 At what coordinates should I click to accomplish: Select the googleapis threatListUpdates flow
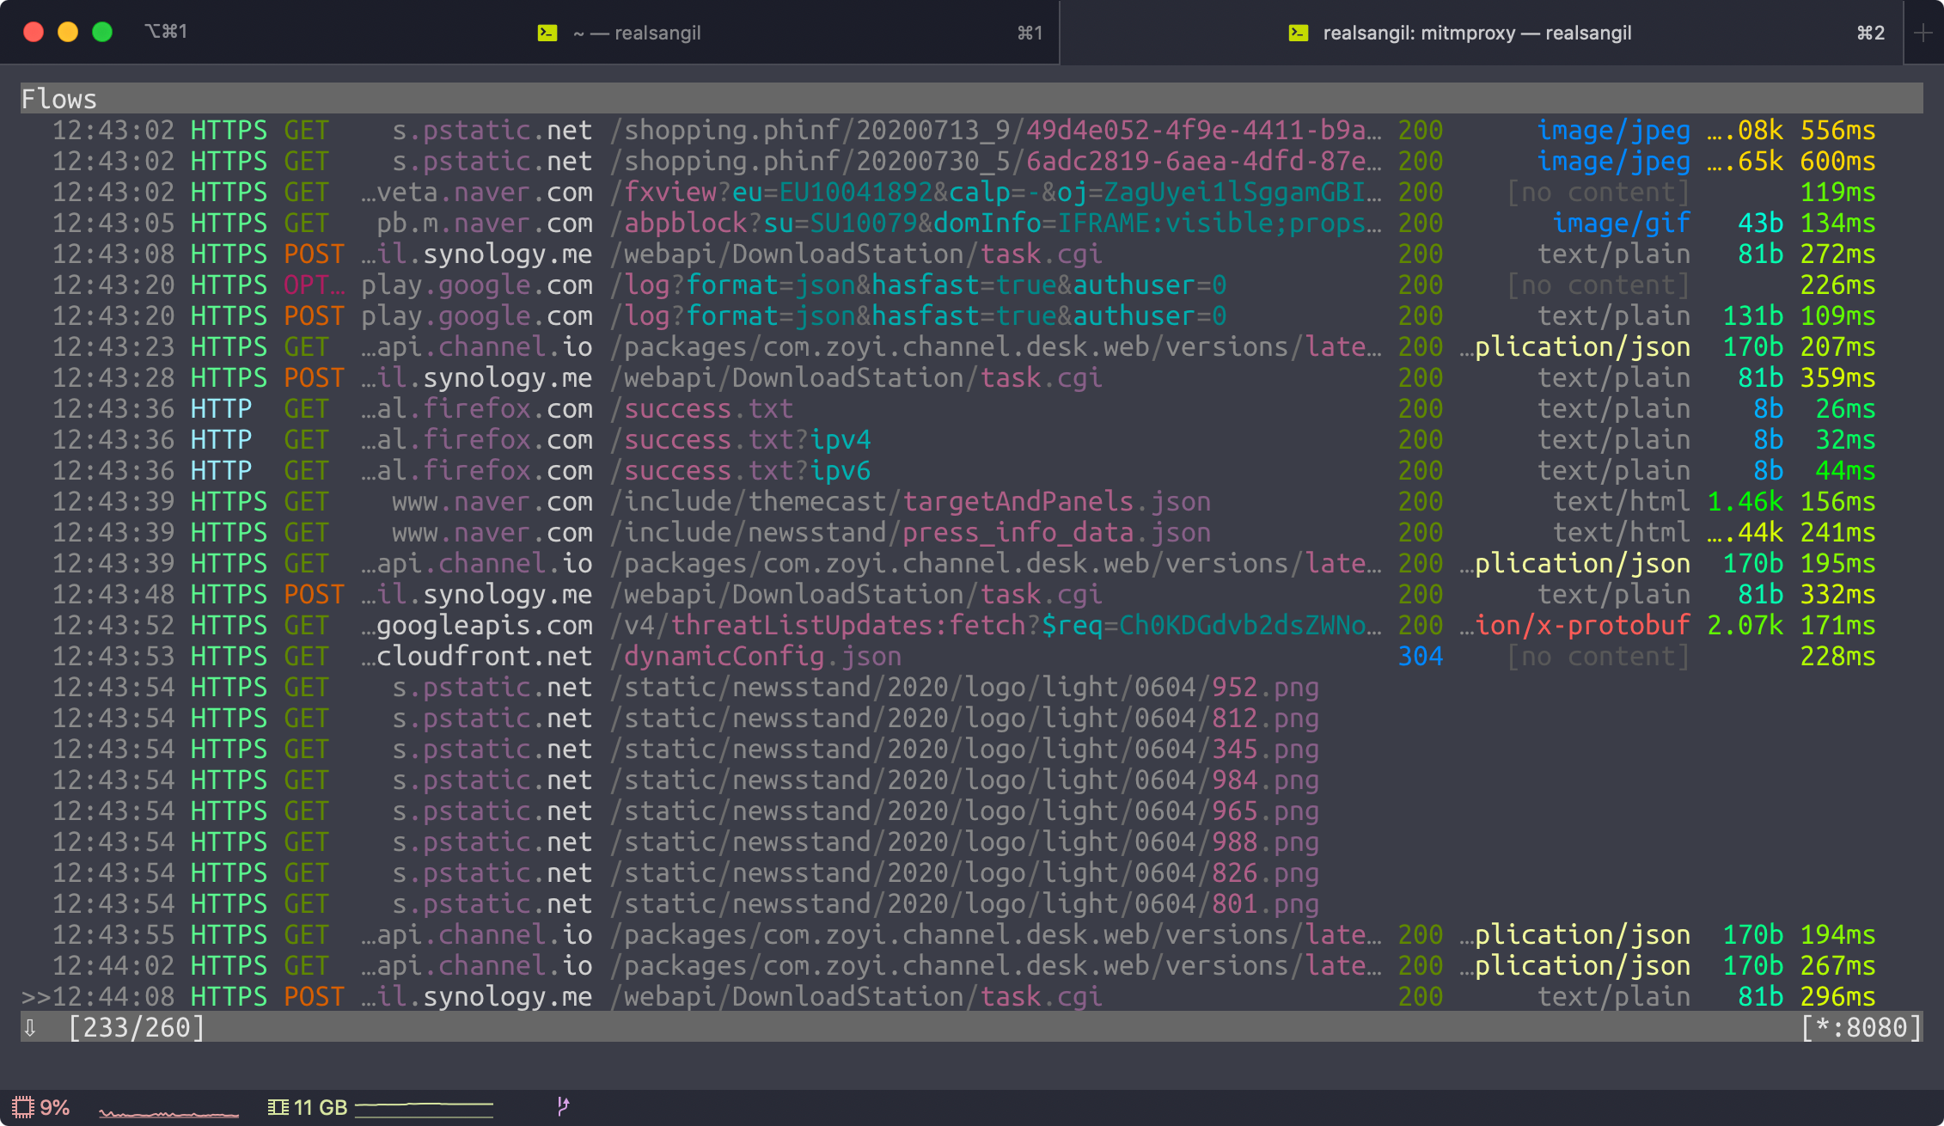971,625
